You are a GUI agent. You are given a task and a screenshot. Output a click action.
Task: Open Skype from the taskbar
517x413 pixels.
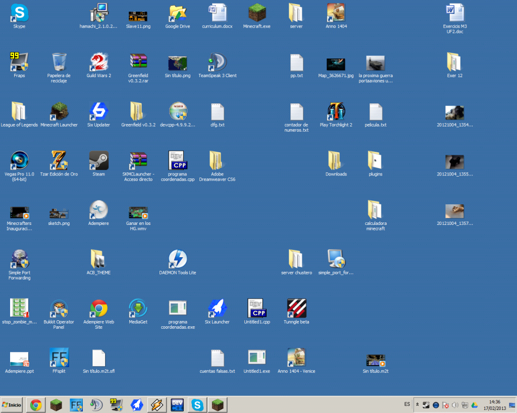point(197,405)
